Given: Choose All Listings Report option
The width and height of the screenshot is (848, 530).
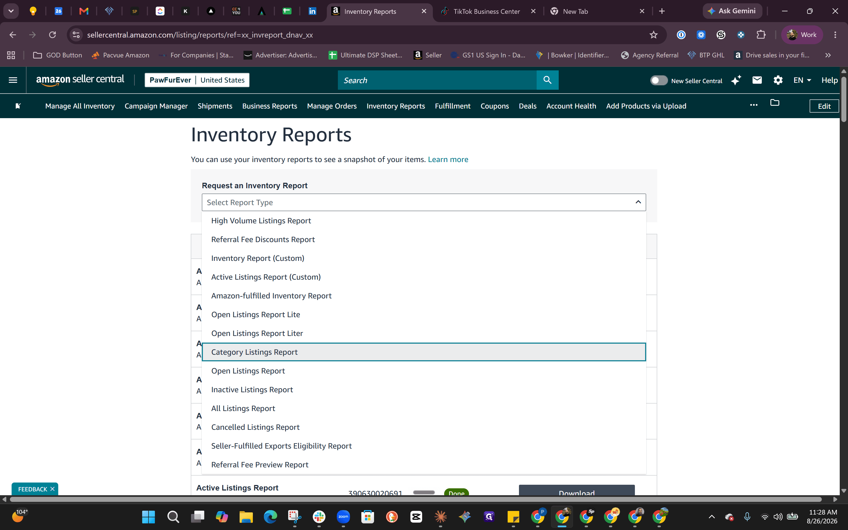Looking at the screenshot, I should (x=424, y=408).
